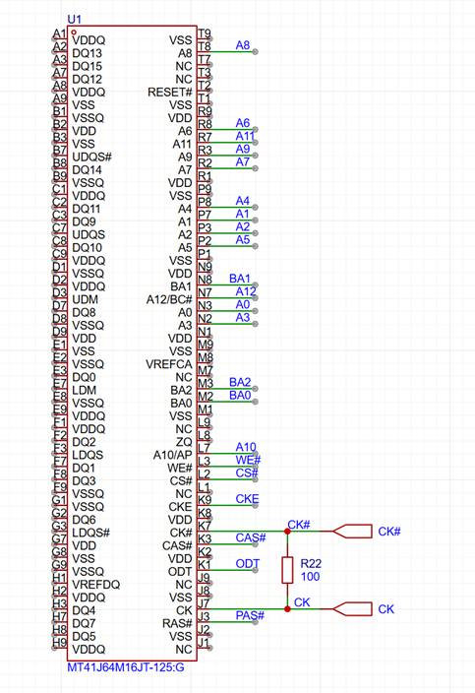
Task: Select the A12 net label
Action: click(246, 291)
